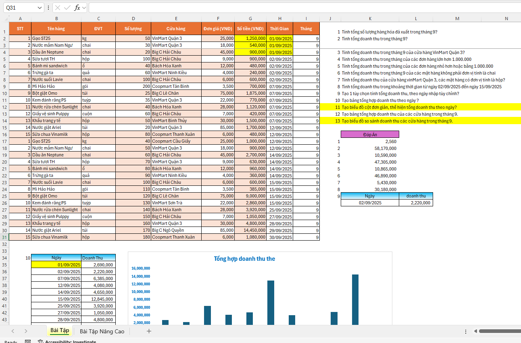Click the three-dot handle beside the Name Box
The width and height of the screenshot is (521, 343).
click(48, 8)
